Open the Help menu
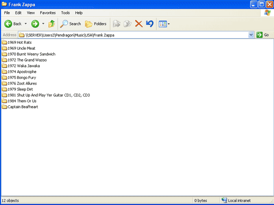274x205 pixels. [x=79, y=13]
